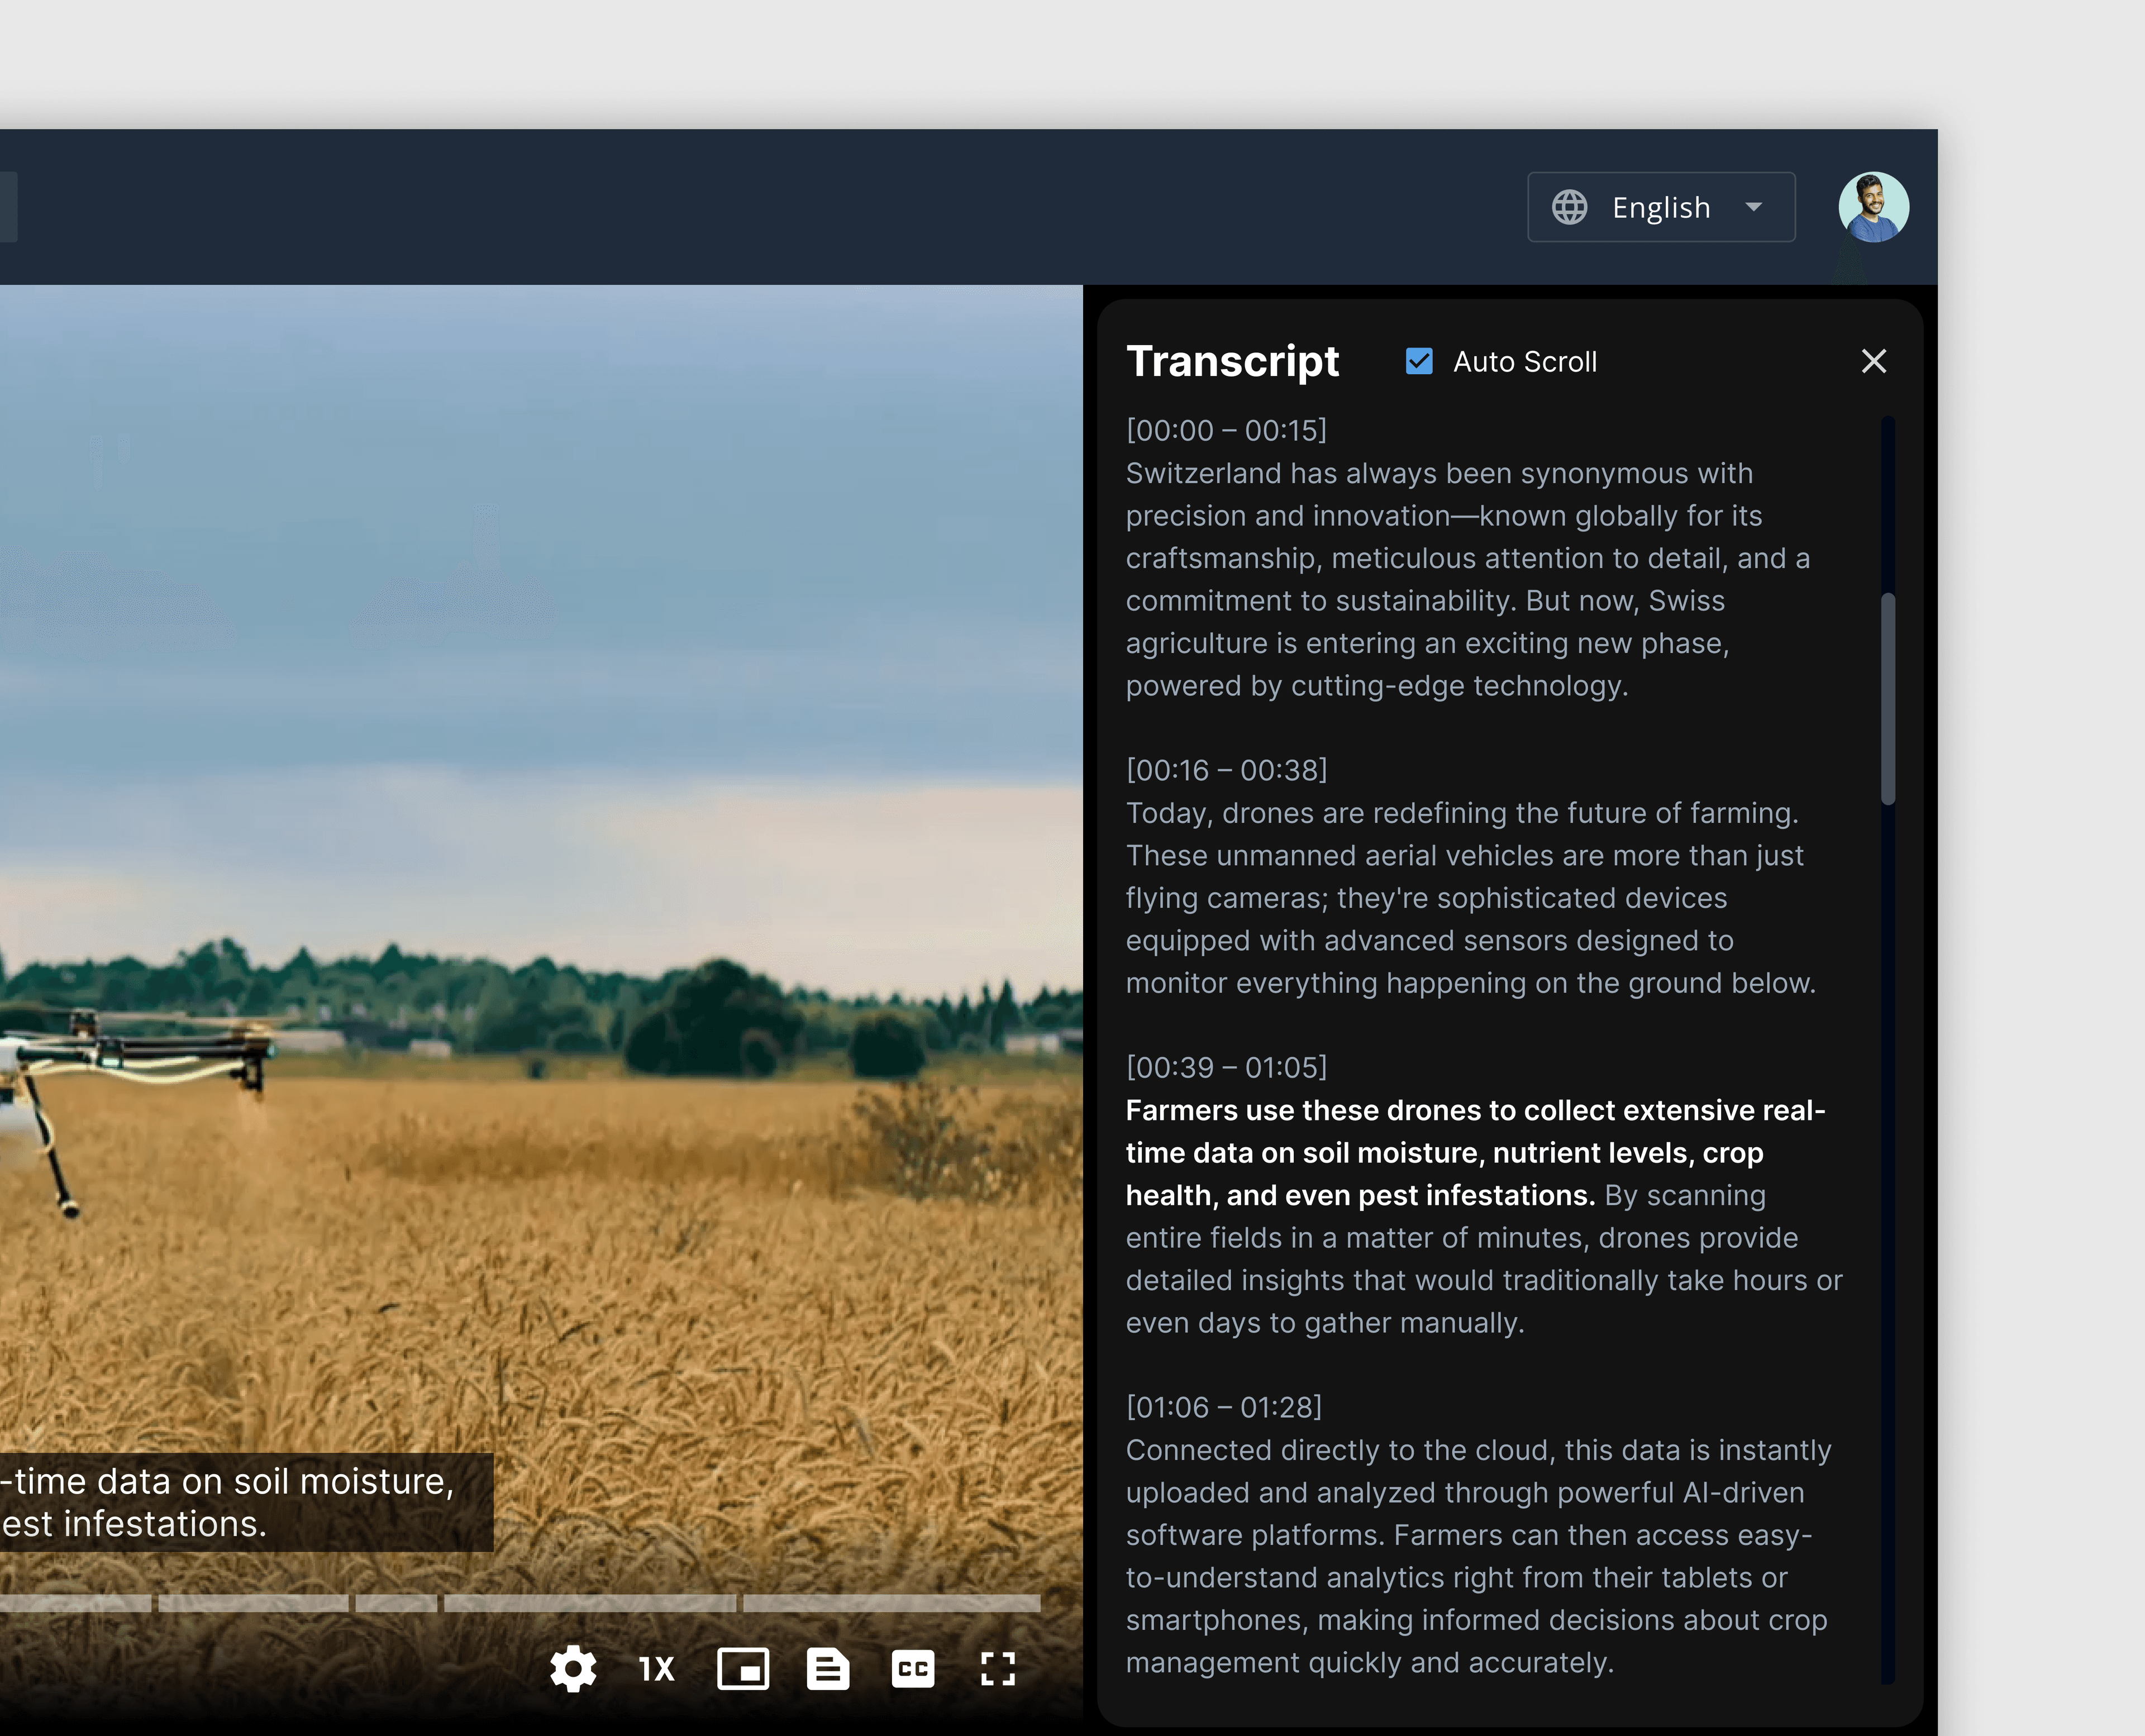Jump to transcript segment [01:06 – 01:28]
Image resolution: width=2145 pixels, height=1736 pixels.
(1224, 1407)
